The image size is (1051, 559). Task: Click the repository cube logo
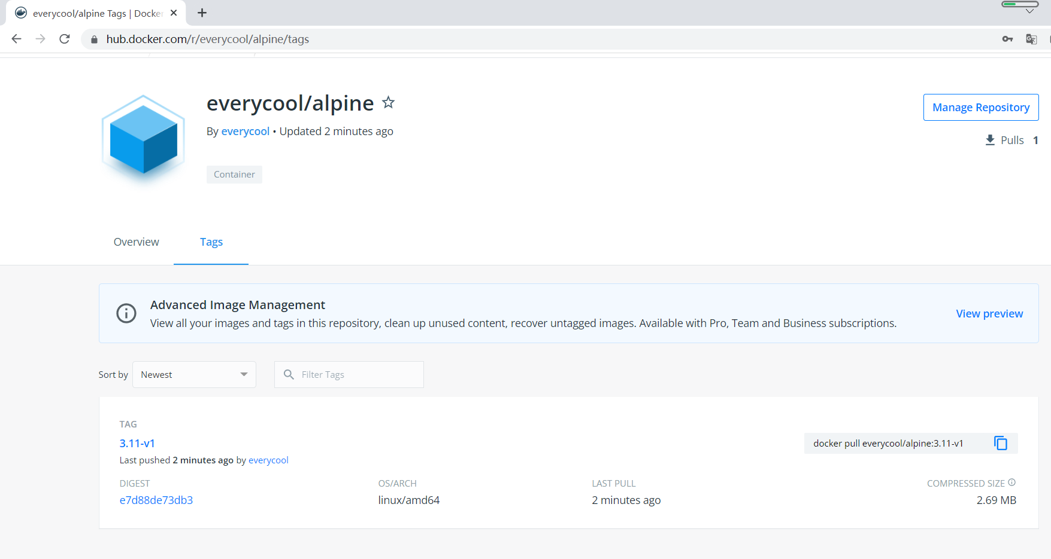pyautogui.click(x=144, y=139)
